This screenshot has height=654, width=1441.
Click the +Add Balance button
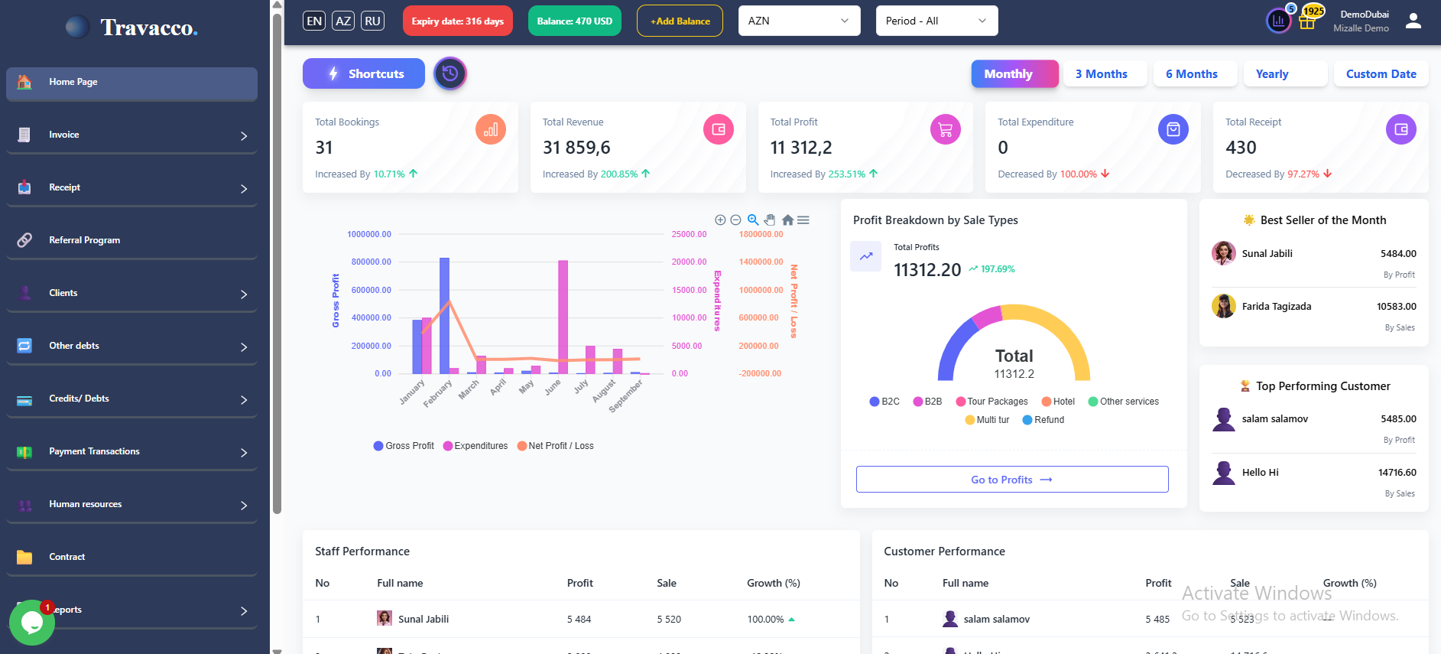click(x=680, y=21)
